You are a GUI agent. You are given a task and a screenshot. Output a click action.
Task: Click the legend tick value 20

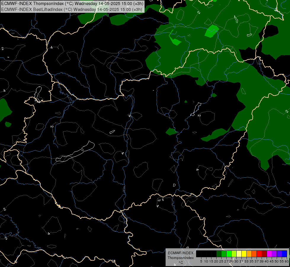point(216,261)
